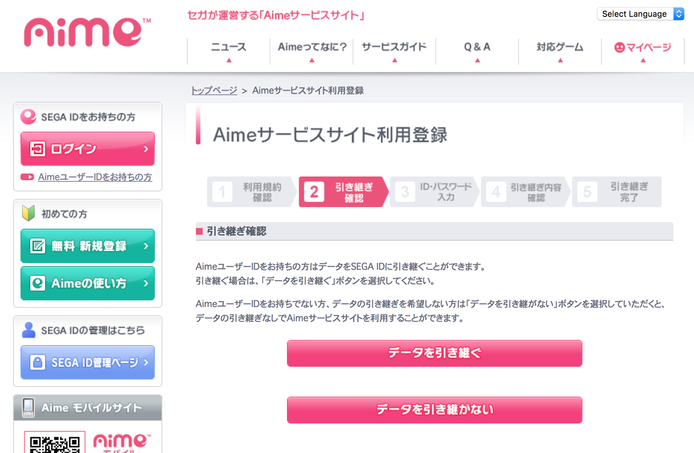Open the Select Language dropdown

pyautogui.click(x=640, y=14)
